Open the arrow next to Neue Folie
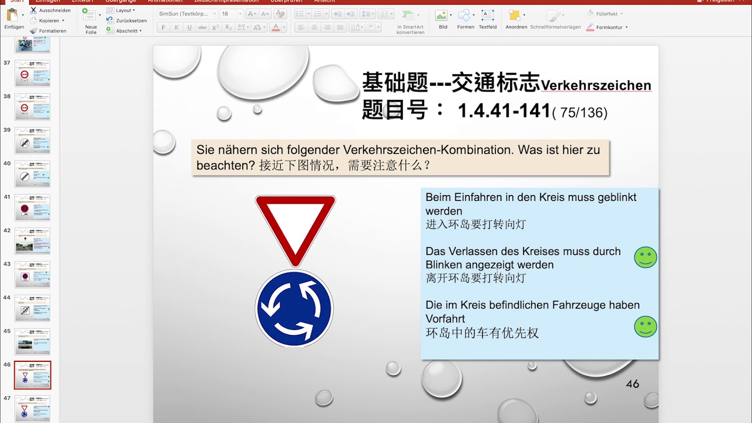 coord(100,15)
